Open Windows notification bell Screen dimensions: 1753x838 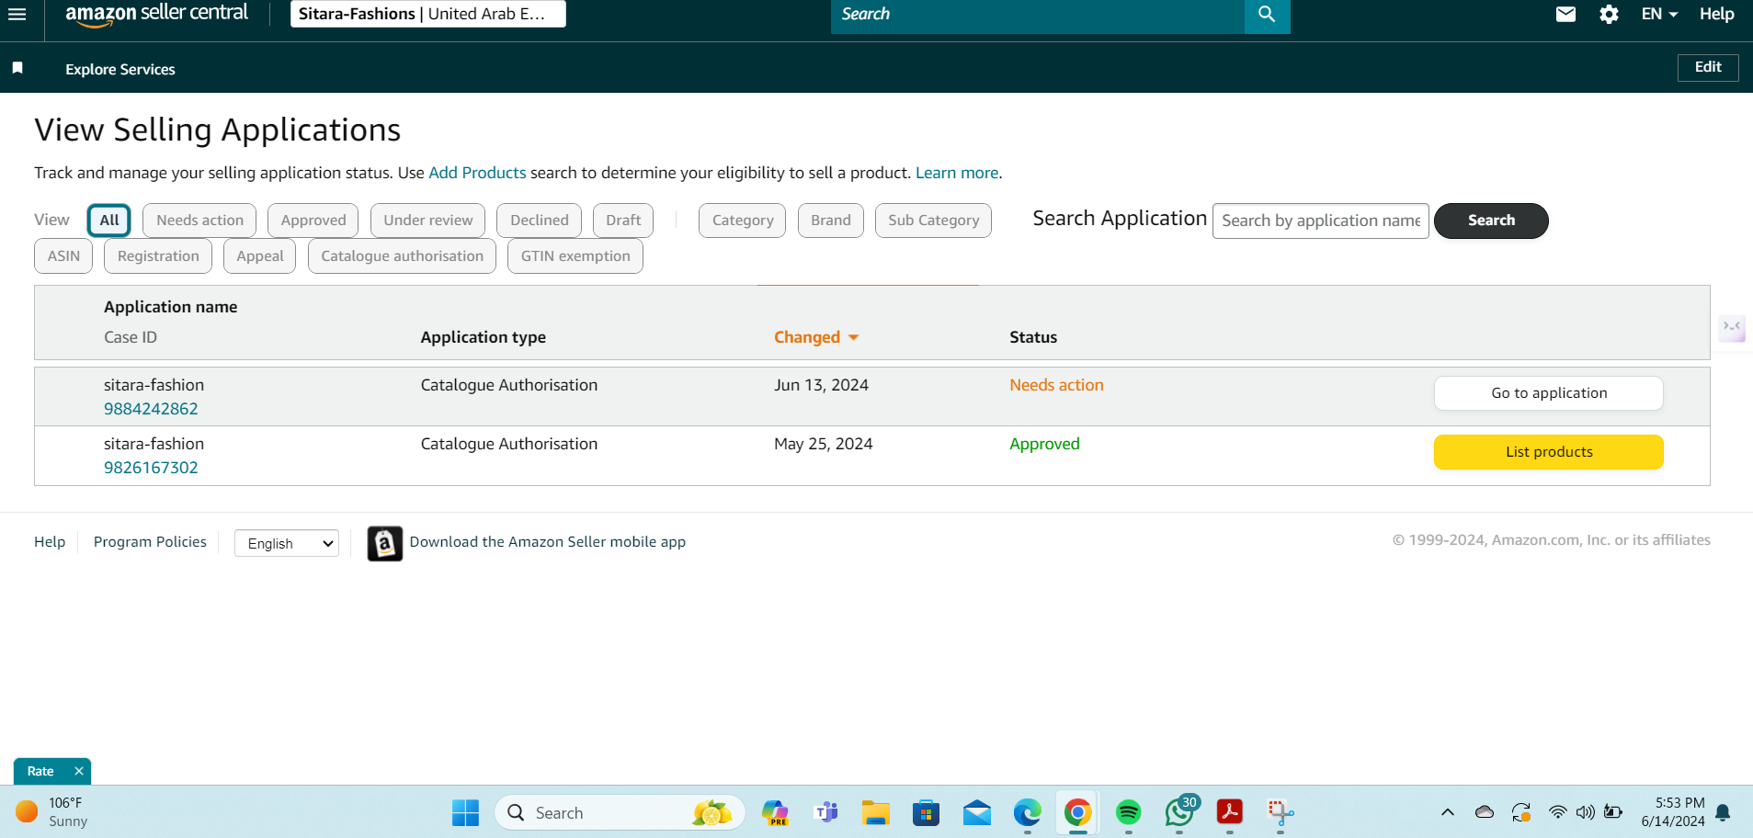pos(1723,812)
